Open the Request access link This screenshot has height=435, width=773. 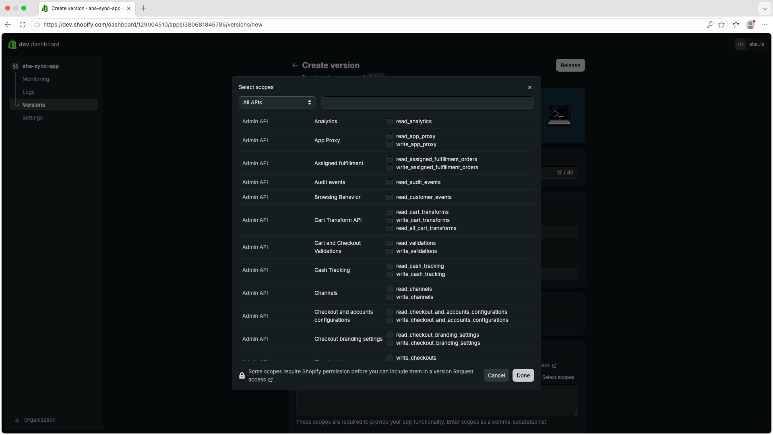[463, 371]
